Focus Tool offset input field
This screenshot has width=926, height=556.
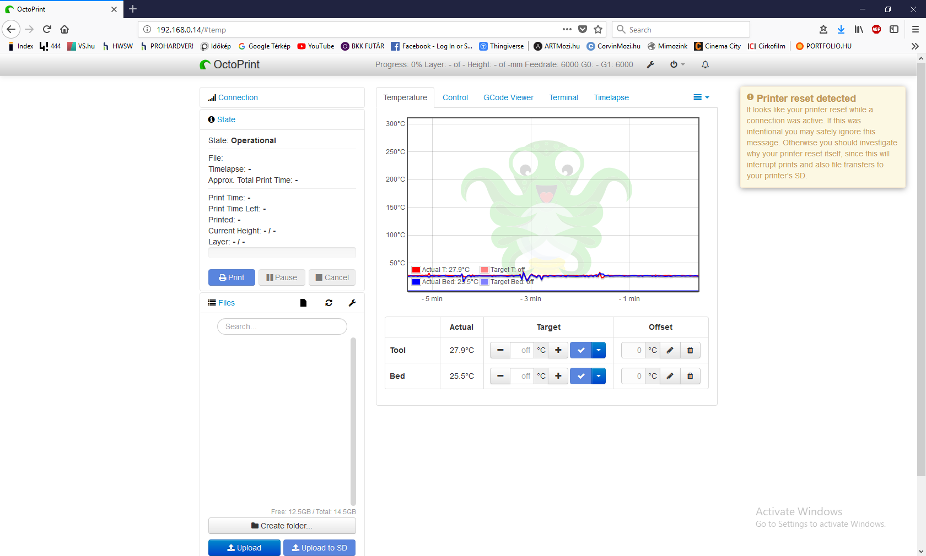pos(633,350)
